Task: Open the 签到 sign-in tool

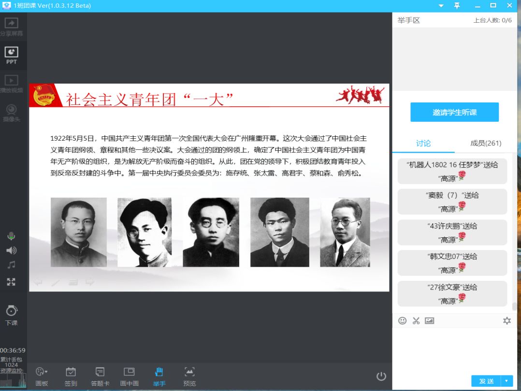Action: 71,376
